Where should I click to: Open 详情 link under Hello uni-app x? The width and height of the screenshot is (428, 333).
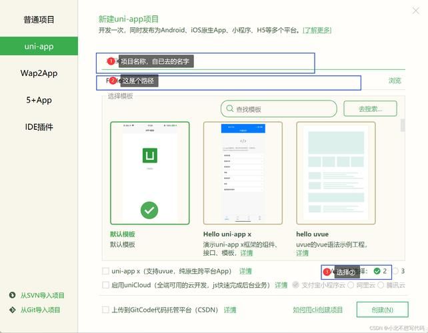click(246, 253)
